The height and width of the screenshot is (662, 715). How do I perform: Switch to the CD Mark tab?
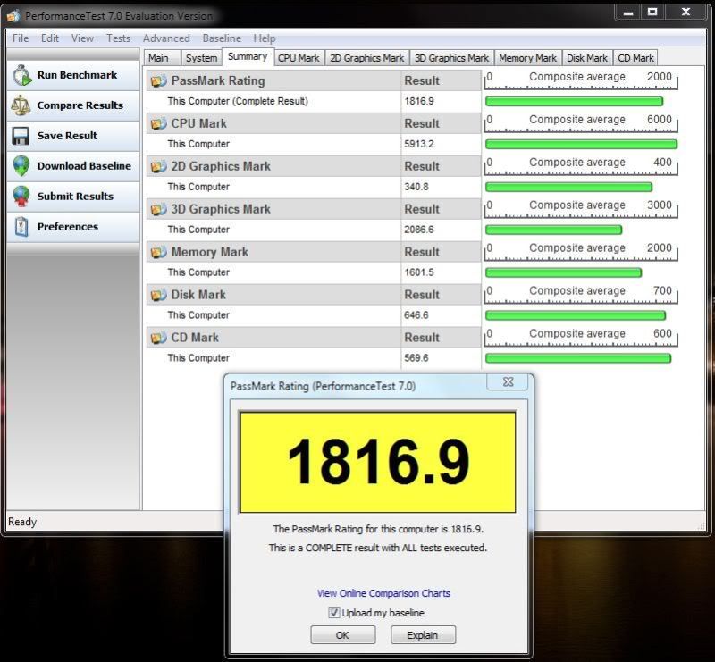635,58
